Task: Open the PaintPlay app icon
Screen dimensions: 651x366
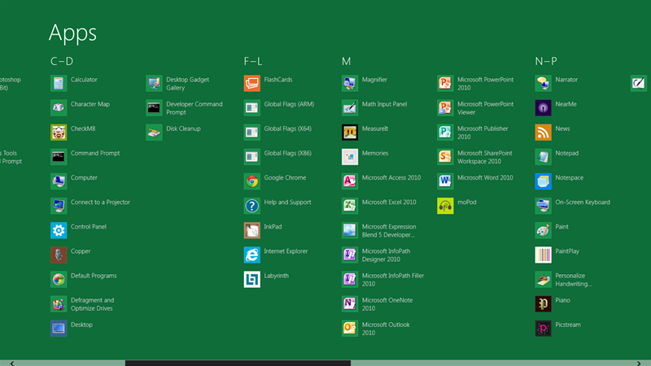Action: (543, 255)
